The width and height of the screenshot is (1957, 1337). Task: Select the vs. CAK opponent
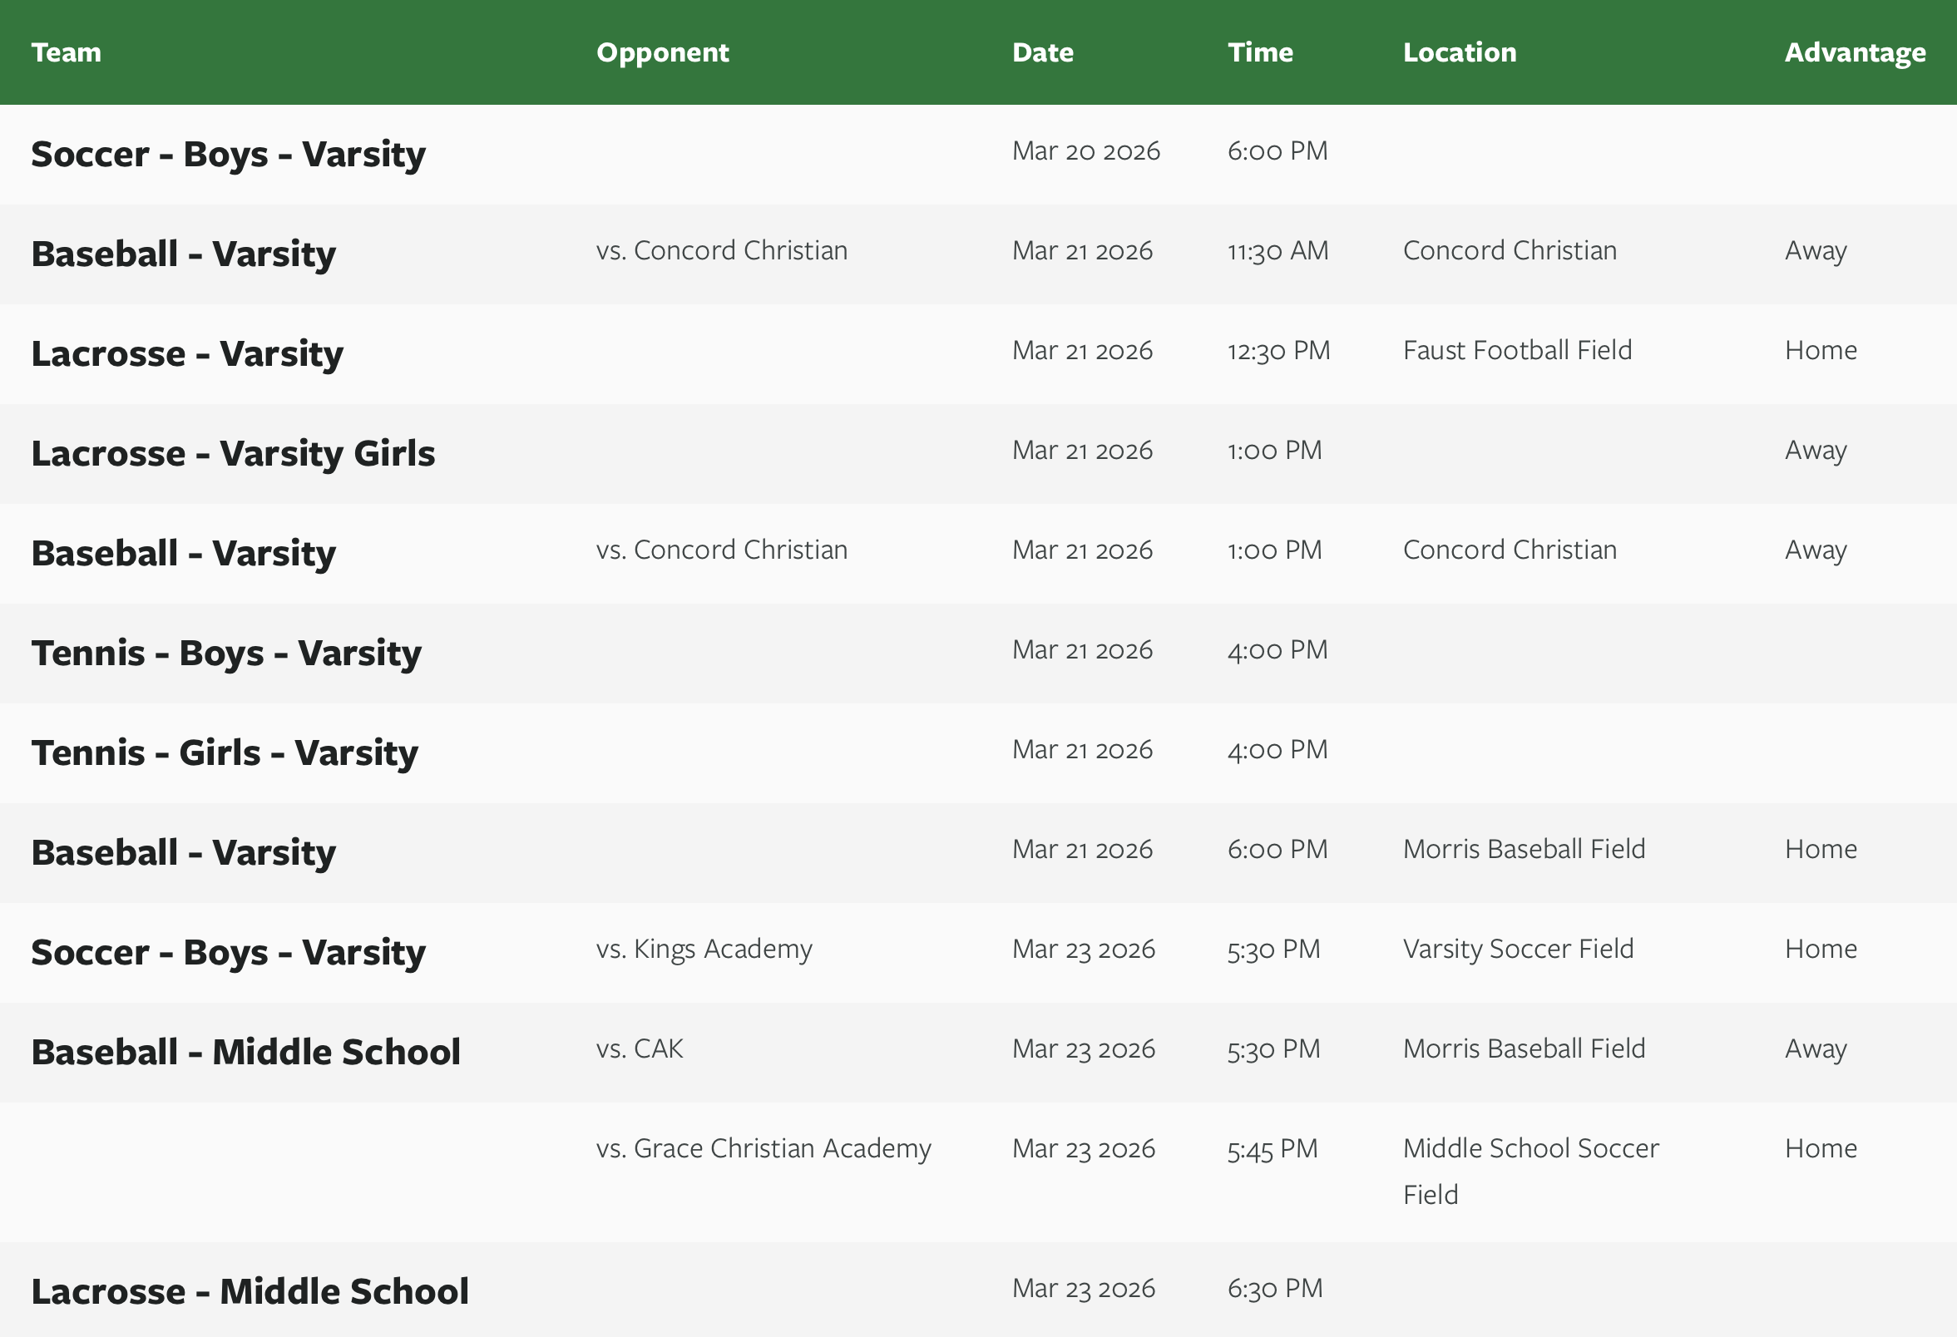(x=639, y=1048)
